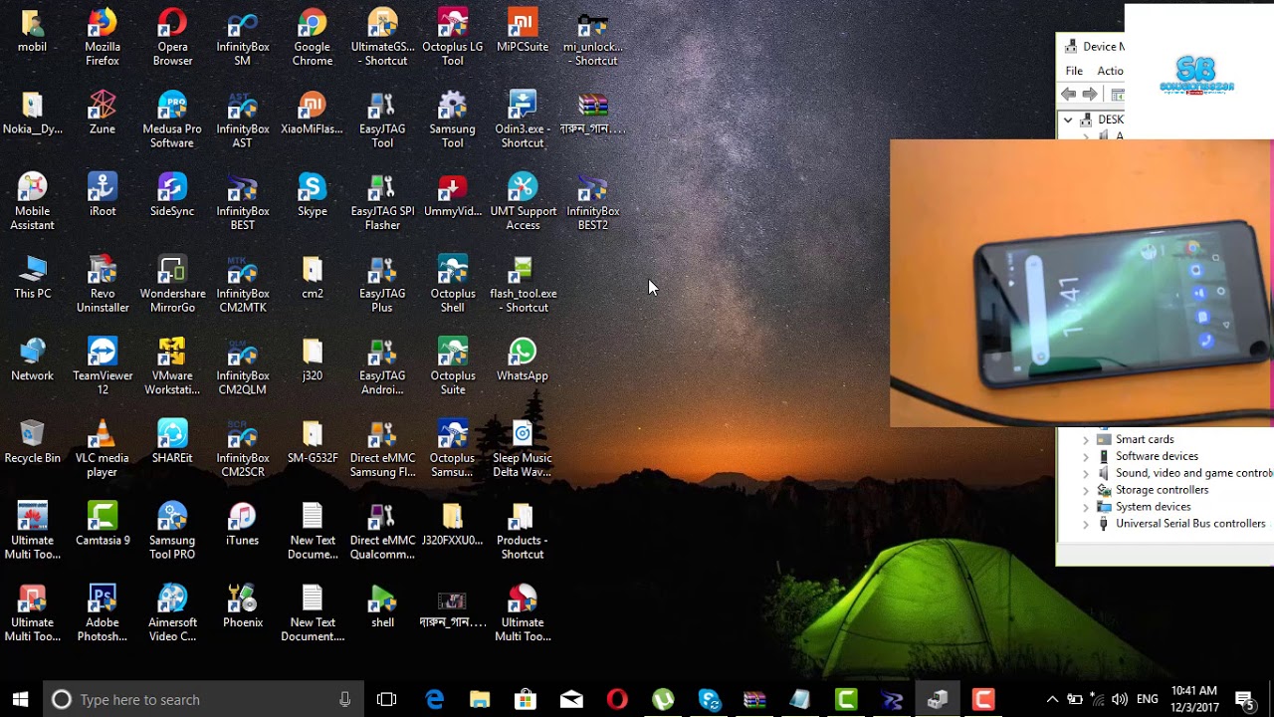The height and width of the screenshot is (717, 1274).
Task: Select the Phoenix desktop icon
Action: point(243,607)
